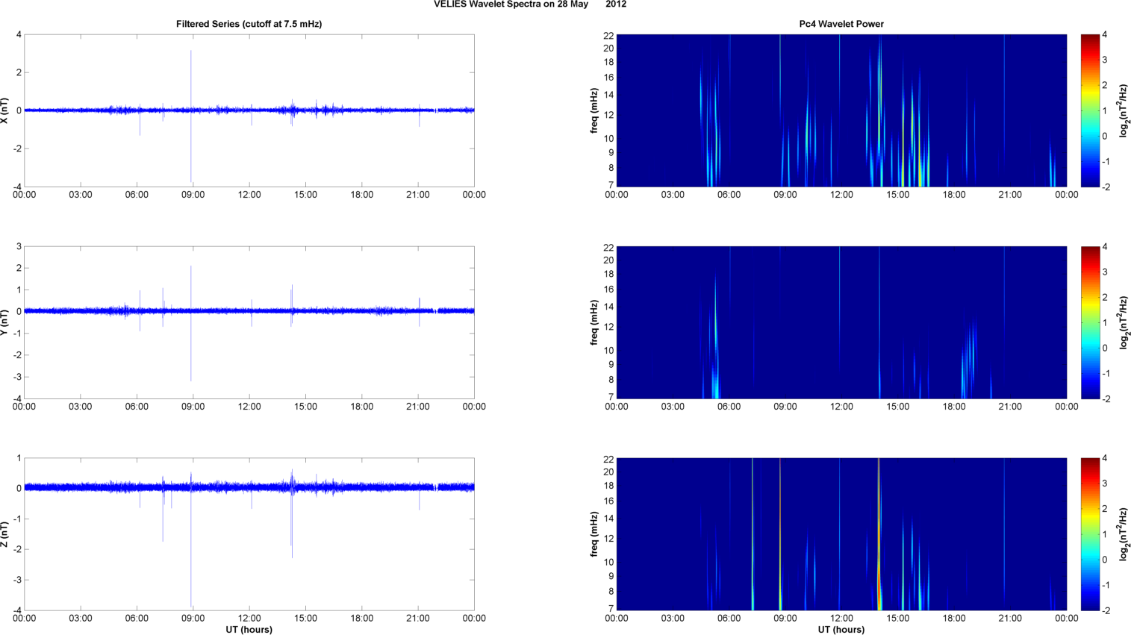Image resolution: width=1131 pixels, height=635 pixels.
Task: Select log2(nT²/Hz) label beside middle colorbar
Action: click(1124, 322)
